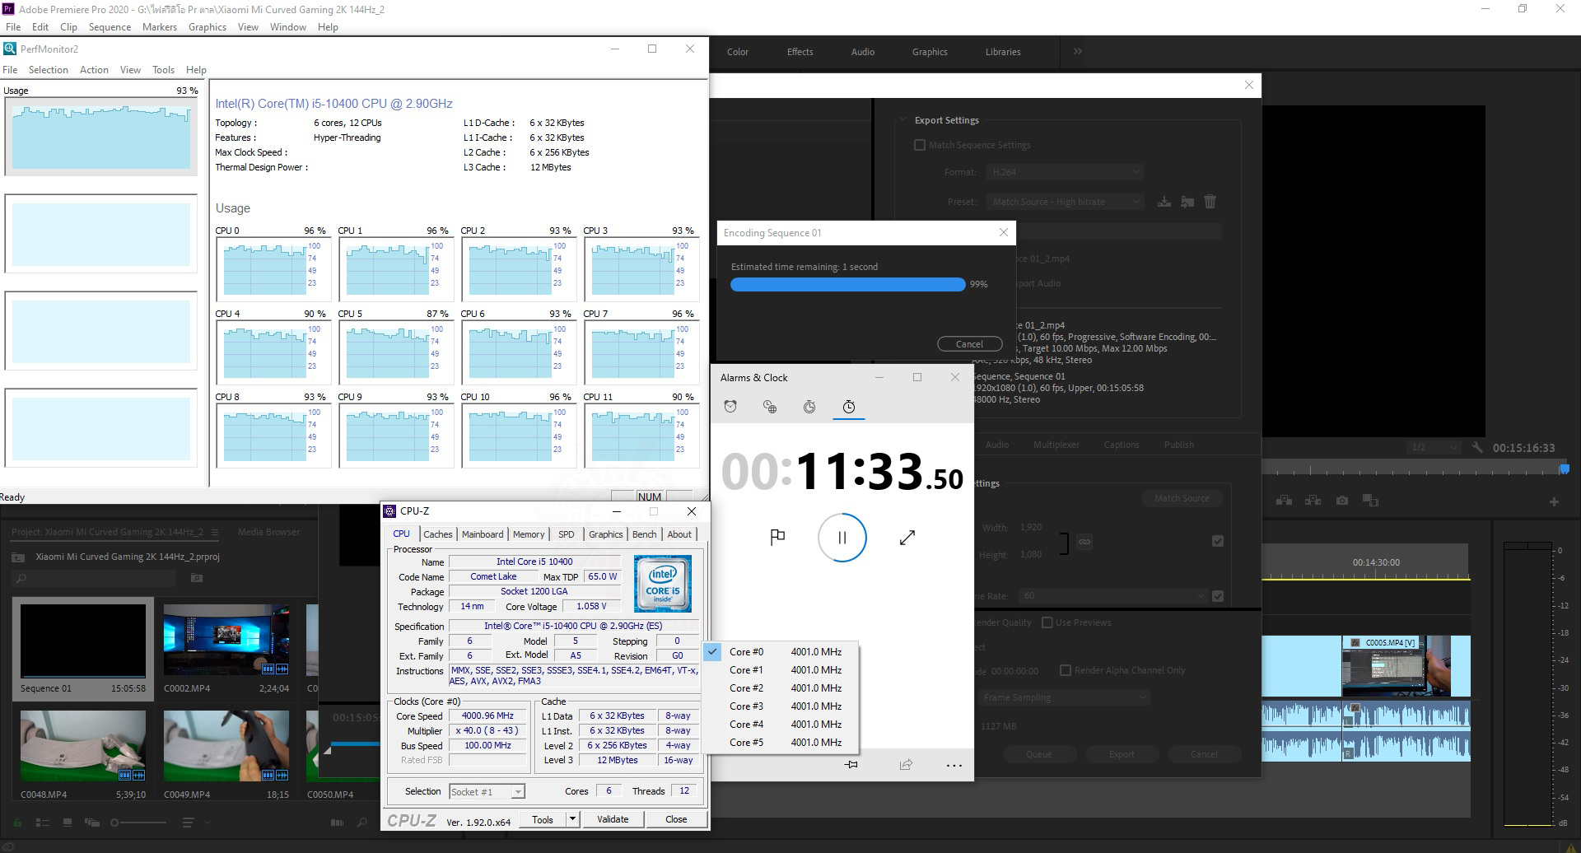The height and width of the screenshot is (853, 1581).
Task: Open the playback resolution dropdown showing 1/2
Action: tap(1434, 447)
